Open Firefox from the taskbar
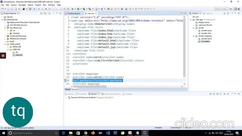242x136 pixels. (93, 133)
